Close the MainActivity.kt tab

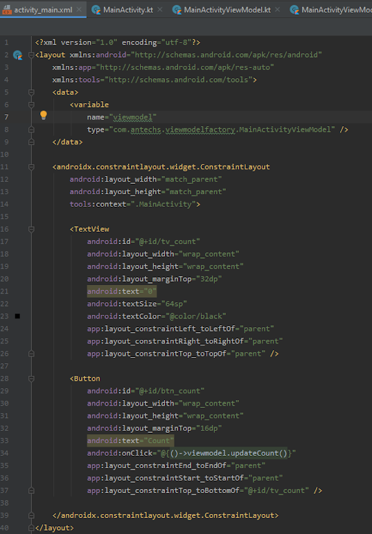pyautogui.click(x=160, y=10)
